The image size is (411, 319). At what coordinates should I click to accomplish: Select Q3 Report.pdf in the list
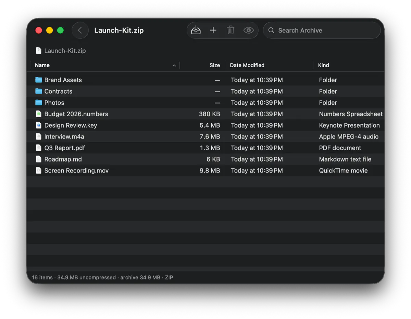[x=206, y=148]
